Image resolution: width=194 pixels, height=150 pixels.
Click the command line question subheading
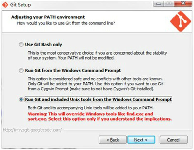click(x=66, y=23)
